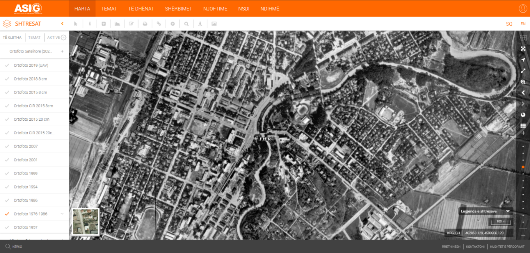
Task: Click the grid icon on right bar
Action: tap(523, 126)
